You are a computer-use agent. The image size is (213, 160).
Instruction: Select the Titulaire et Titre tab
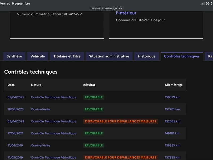(x=67, y=56)
